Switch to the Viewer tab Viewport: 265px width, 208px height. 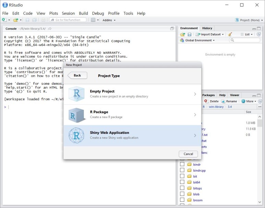click(x=234, y=95)
